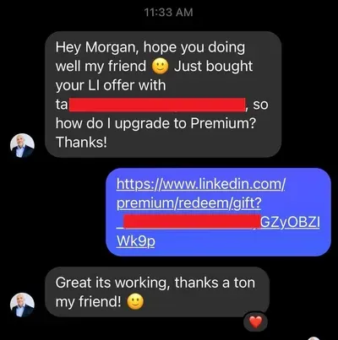Click the 'premium/redeem/gift?' link line
The width and height of the screenshot is (338, 340).
click(188, 203)
